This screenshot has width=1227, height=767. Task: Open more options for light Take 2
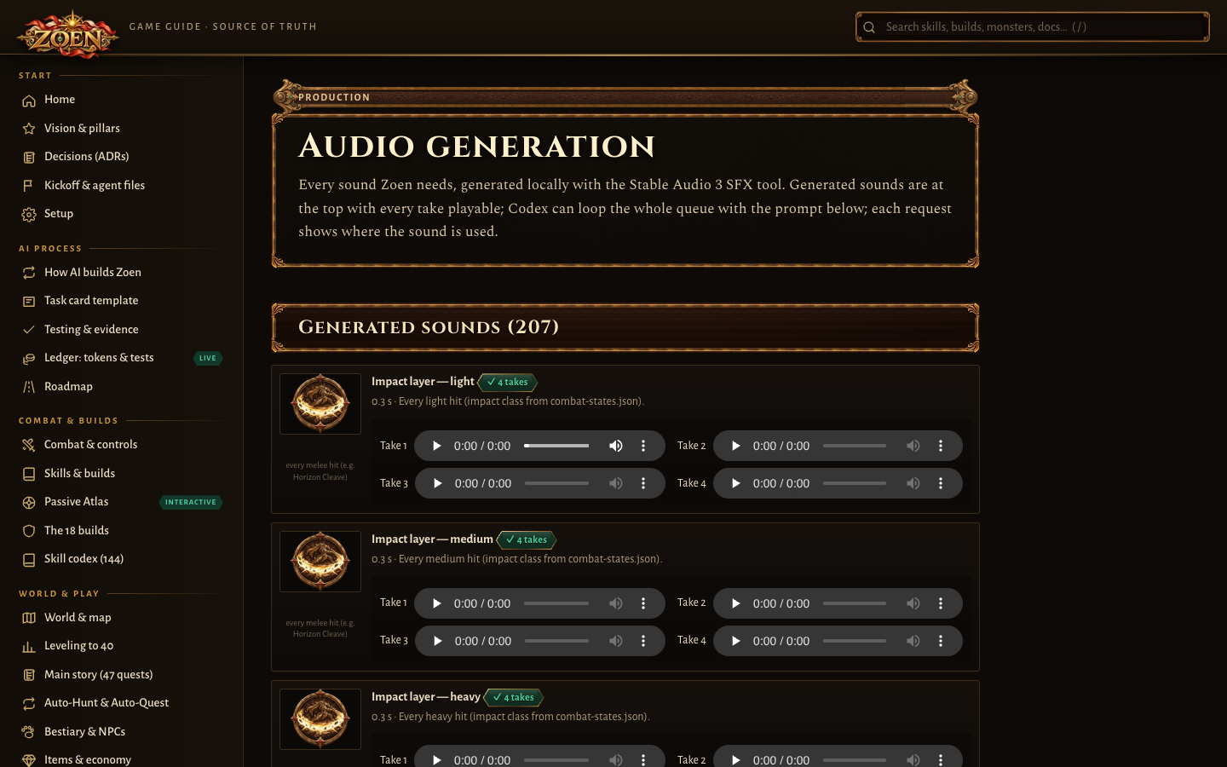[x=941, y=446]
